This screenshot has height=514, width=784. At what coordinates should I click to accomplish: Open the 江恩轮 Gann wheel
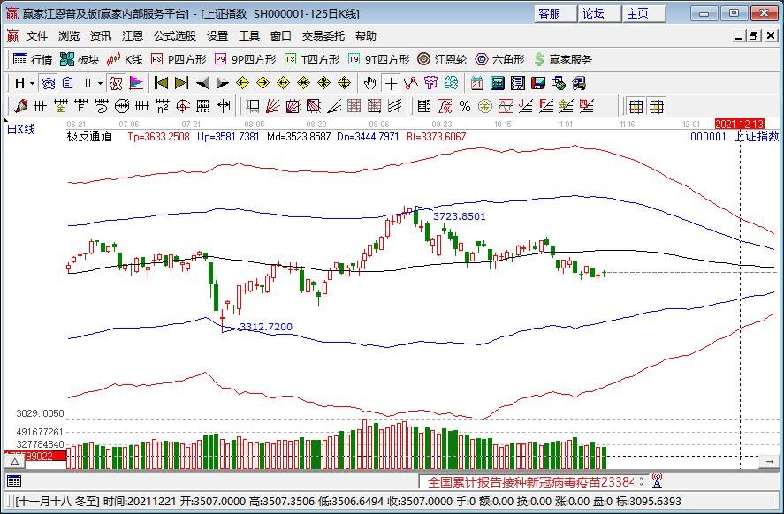tap(442, 59)
